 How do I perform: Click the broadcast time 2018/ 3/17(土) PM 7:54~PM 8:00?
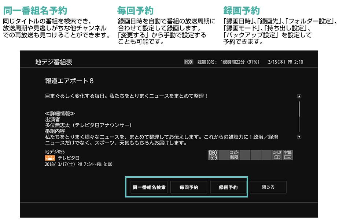click(x=79, y=164)
